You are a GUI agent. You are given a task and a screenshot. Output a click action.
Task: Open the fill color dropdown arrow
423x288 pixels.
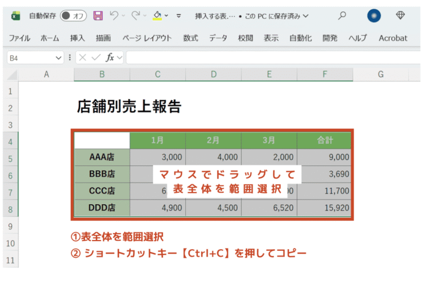click(166, 15)
